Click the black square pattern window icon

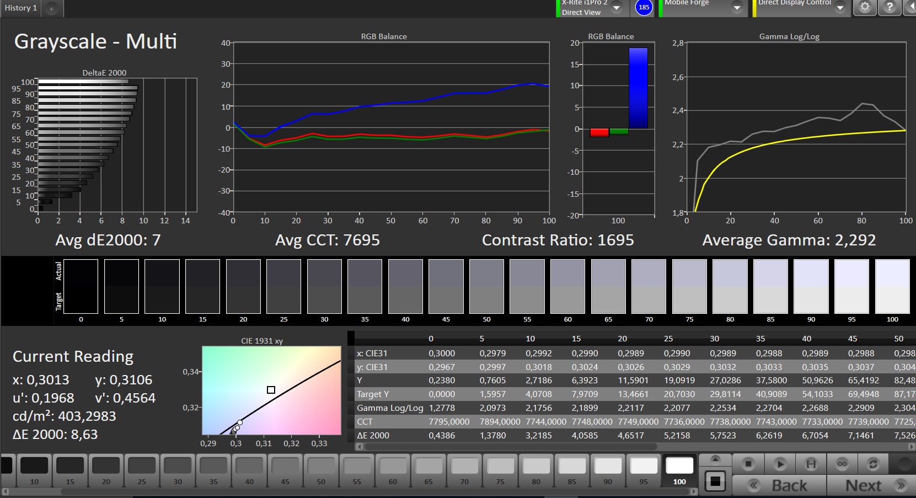point(715,481)
